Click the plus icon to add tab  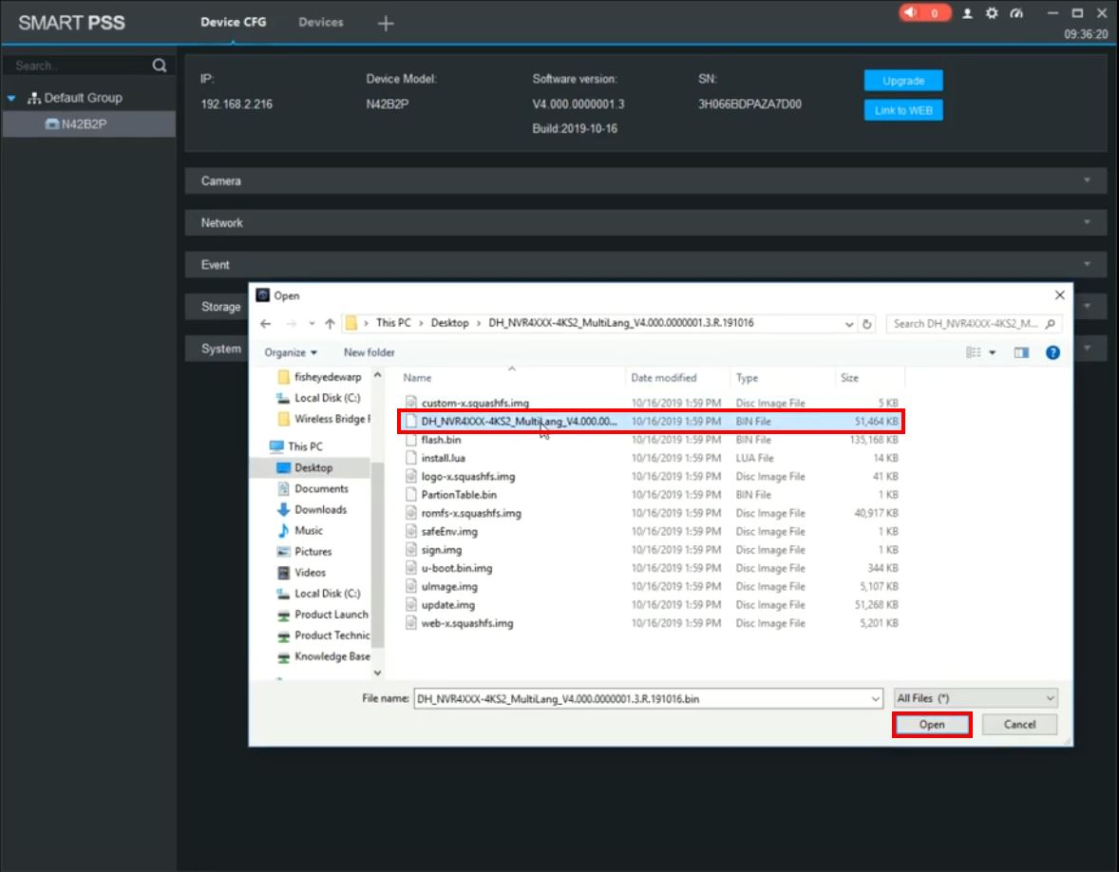click(x=385, y=24)
